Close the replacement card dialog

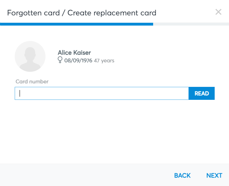point(219,12)
